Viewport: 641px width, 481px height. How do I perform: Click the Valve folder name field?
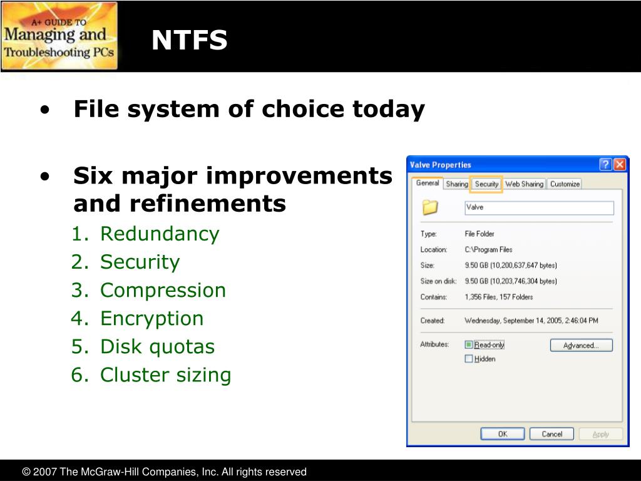point(539,207)
